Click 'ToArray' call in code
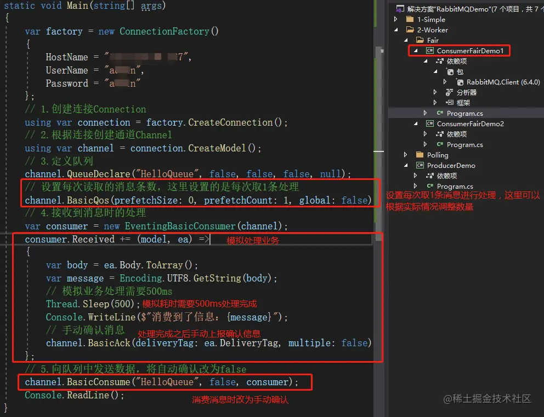 pyautogui.click(x=164, y=265)
